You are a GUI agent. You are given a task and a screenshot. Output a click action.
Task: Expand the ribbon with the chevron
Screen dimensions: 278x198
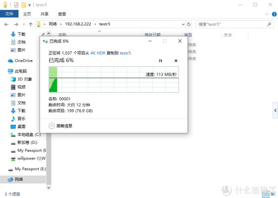pos(266,14)
